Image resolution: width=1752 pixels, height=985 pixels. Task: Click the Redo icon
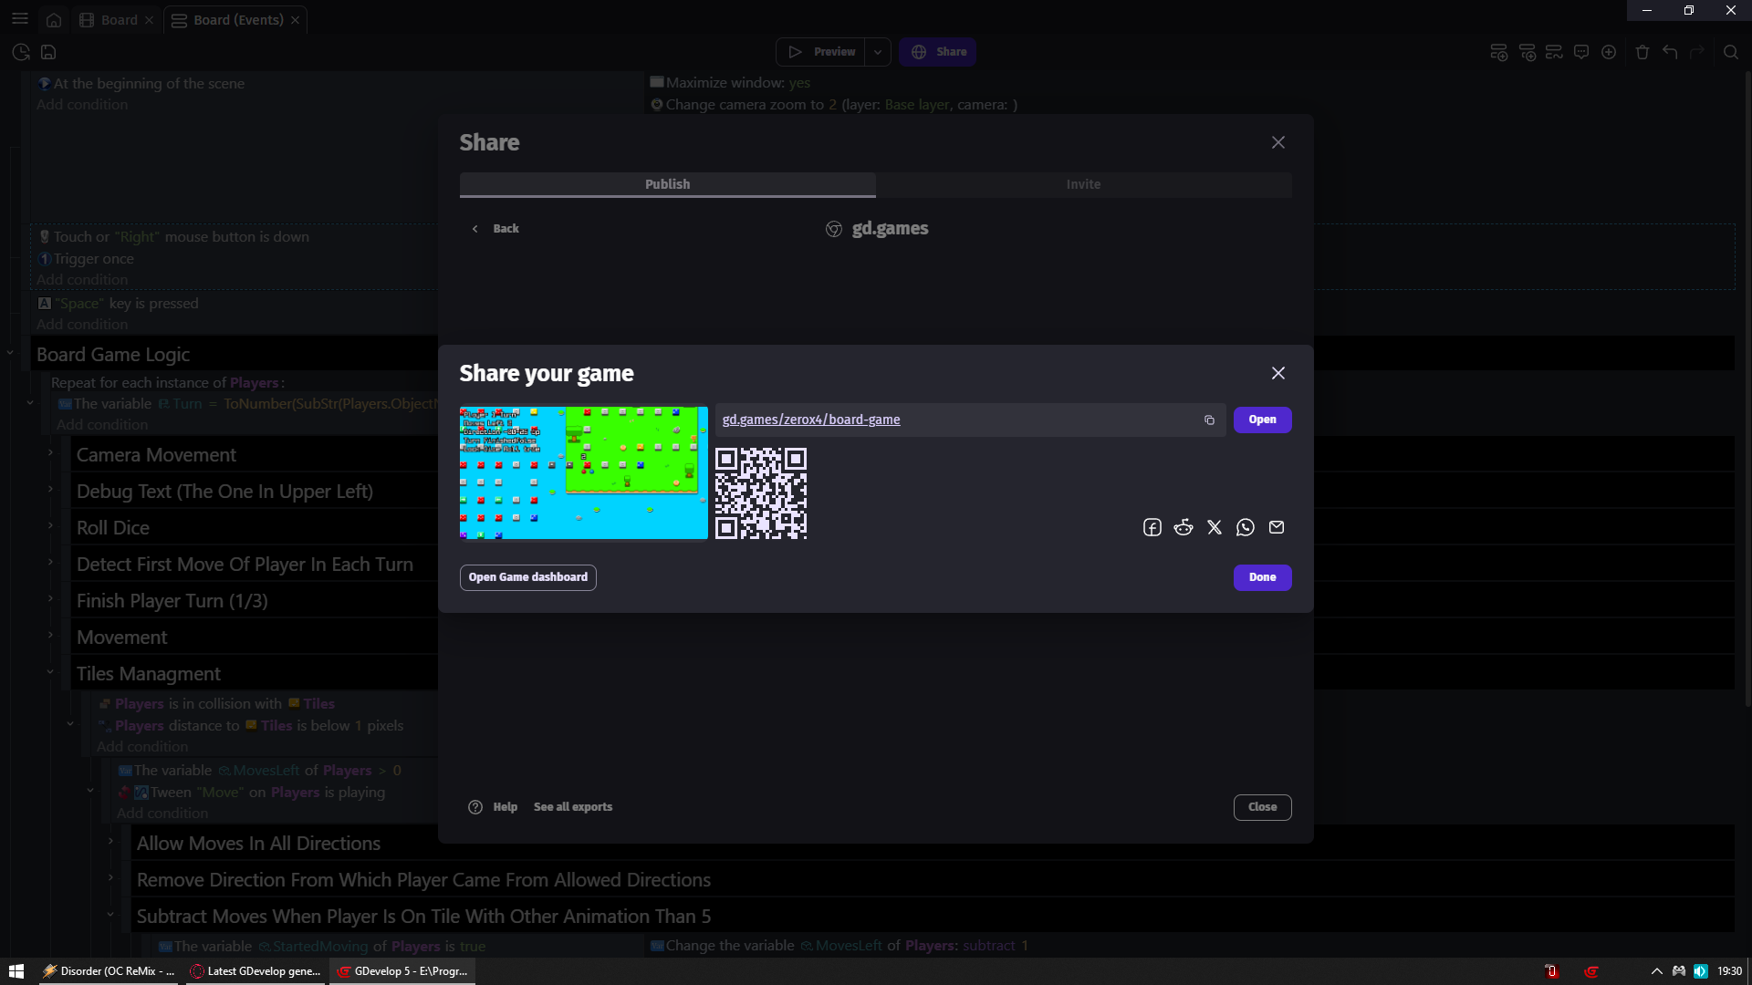pos(1697,52)
